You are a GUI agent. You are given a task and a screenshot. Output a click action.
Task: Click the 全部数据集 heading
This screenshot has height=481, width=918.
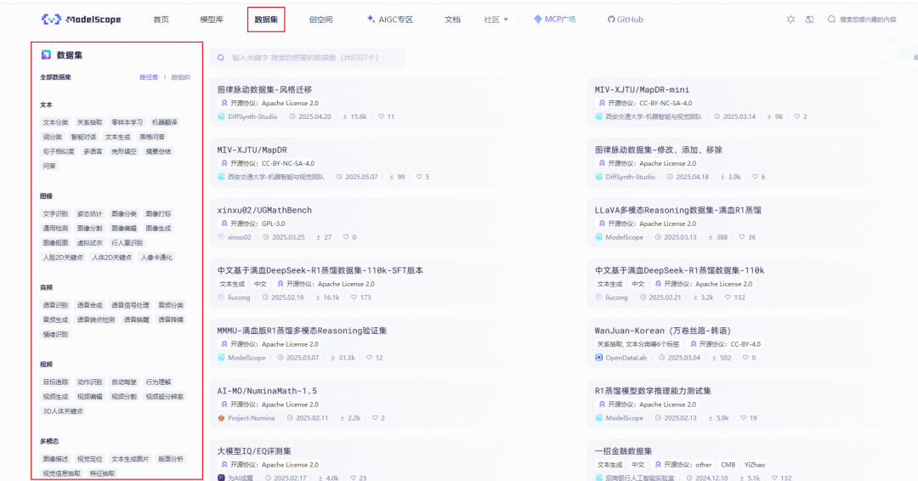55,77
